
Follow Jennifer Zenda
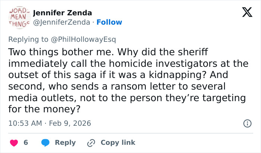coord(109,22)
